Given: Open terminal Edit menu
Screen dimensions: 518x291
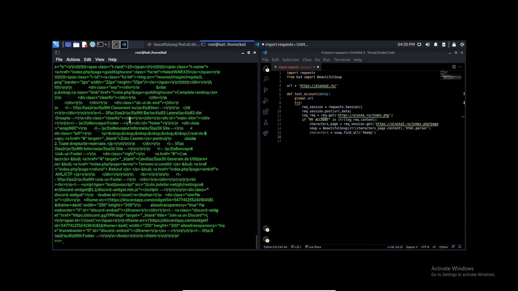Looking at the screenshot, I should coord(87,59).
